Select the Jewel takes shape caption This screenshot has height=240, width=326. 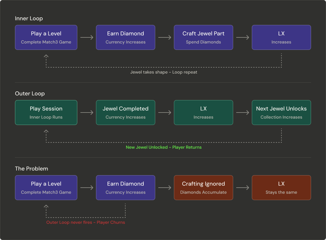(x=164, y=72)
